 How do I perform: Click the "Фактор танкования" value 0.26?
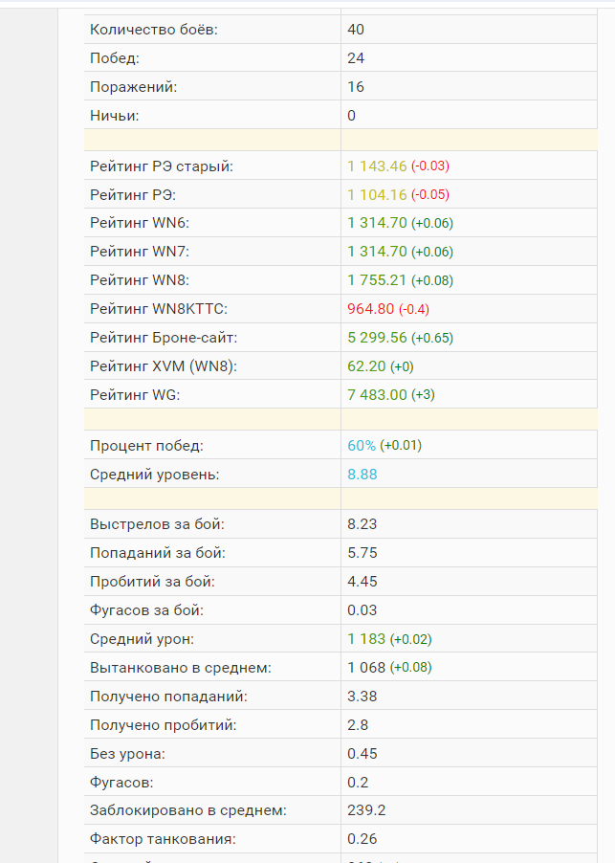(362, 839)
